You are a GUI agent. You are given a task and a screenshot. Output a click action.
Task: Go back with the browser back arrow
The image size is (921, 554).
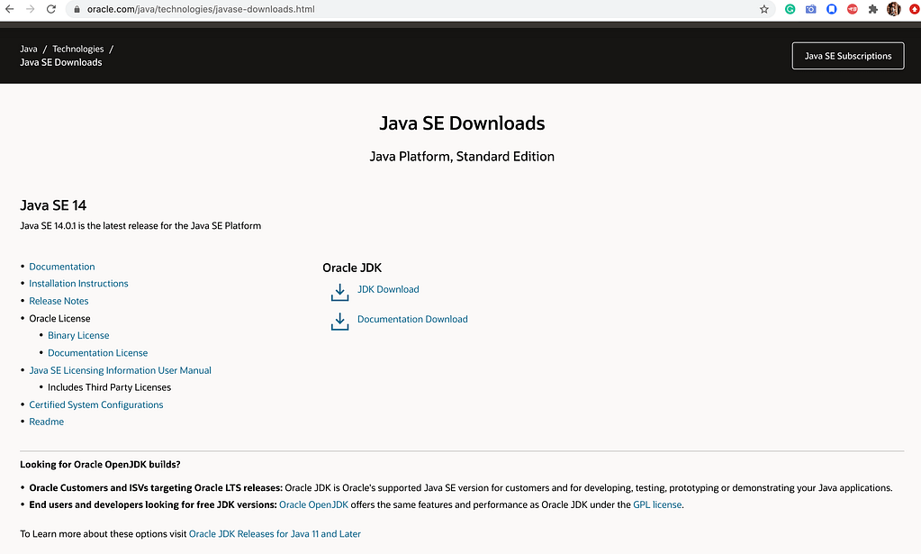(9, 9)
